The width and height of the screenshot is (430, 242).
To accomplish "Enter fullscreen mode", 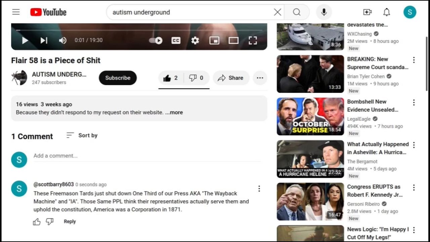I will pos(253,40).
